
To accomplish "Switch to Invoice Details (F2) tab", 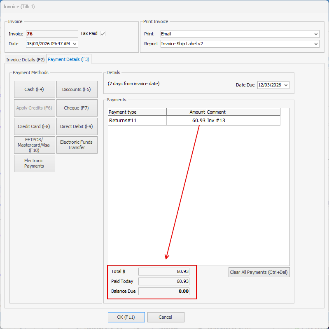I will pyautogui.click(x=26, y=60).
